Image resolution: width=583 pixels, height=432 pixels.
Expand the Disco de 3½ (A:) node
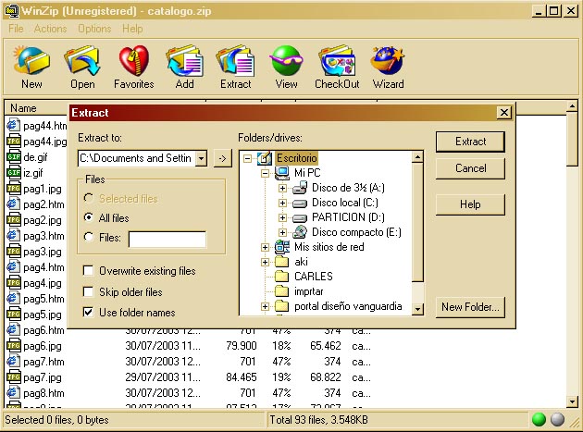point(282,188)
